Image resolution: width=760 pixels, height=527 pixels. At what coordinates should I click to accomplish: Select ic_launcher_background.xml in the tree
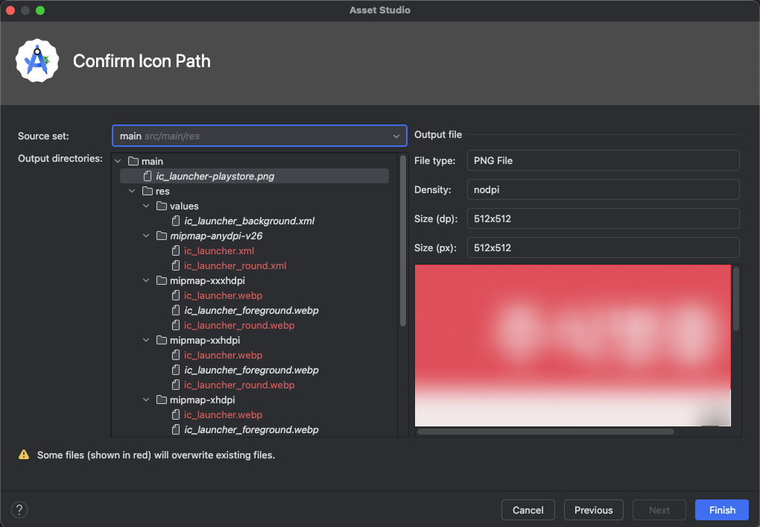(249, 221)
